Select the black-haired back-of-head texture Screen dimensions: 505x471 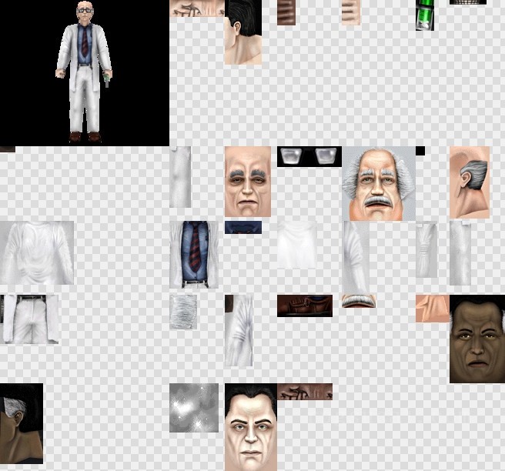pyautogui.click(x=242, y=32)
